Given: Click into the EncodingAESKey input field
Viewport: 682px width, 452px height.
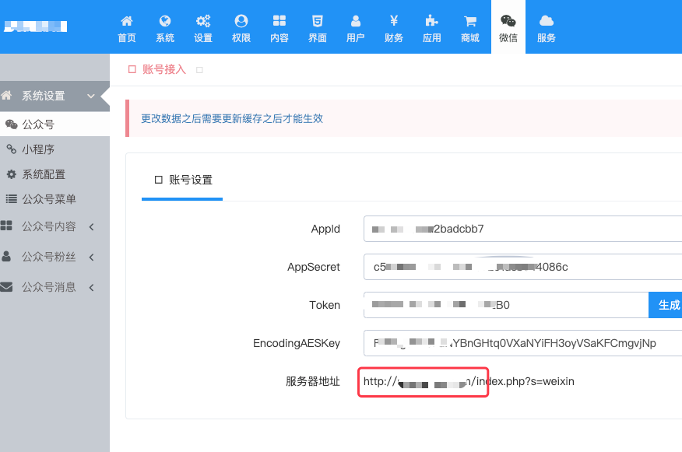Looking at the screenshot, I should (523, 343).
